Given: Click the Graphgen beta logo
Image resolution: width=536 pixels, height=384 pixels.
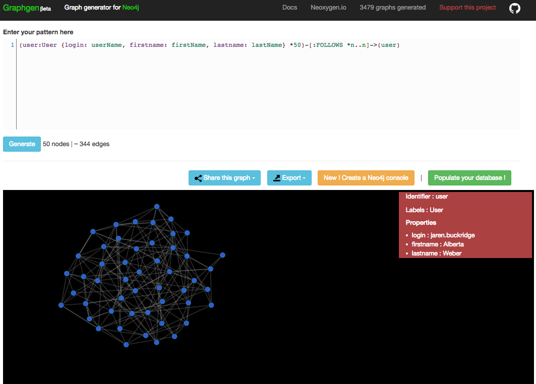Looking at the screenshot, I should tap(27, 8).
